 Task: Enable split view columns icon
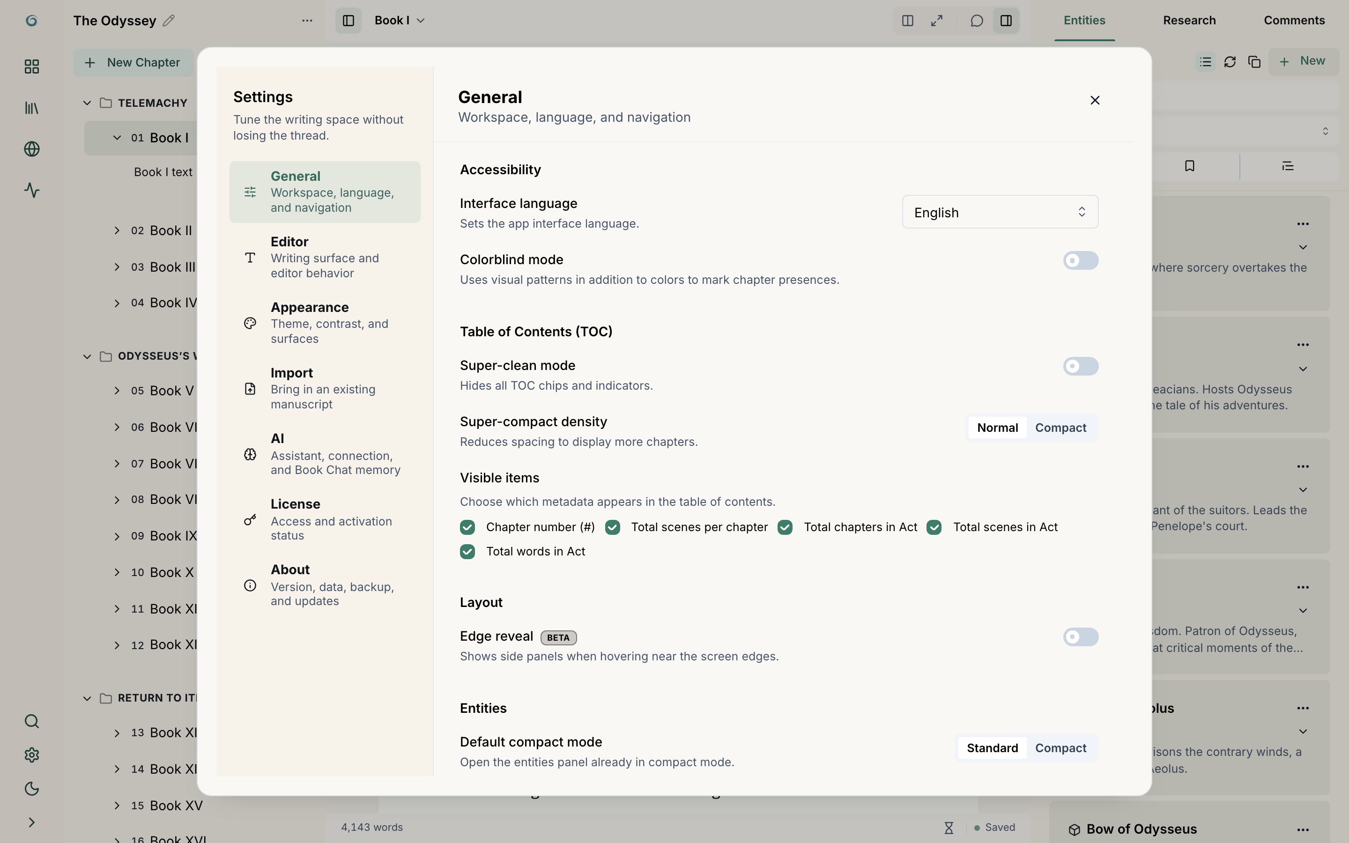907,21
